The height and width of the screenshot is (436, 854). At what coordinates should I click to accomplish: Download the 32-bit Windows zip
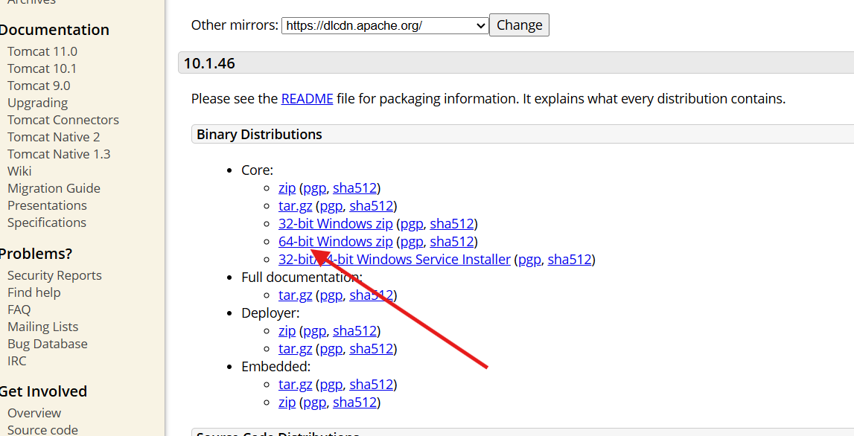pyautogui.click(x=336, y=224)
